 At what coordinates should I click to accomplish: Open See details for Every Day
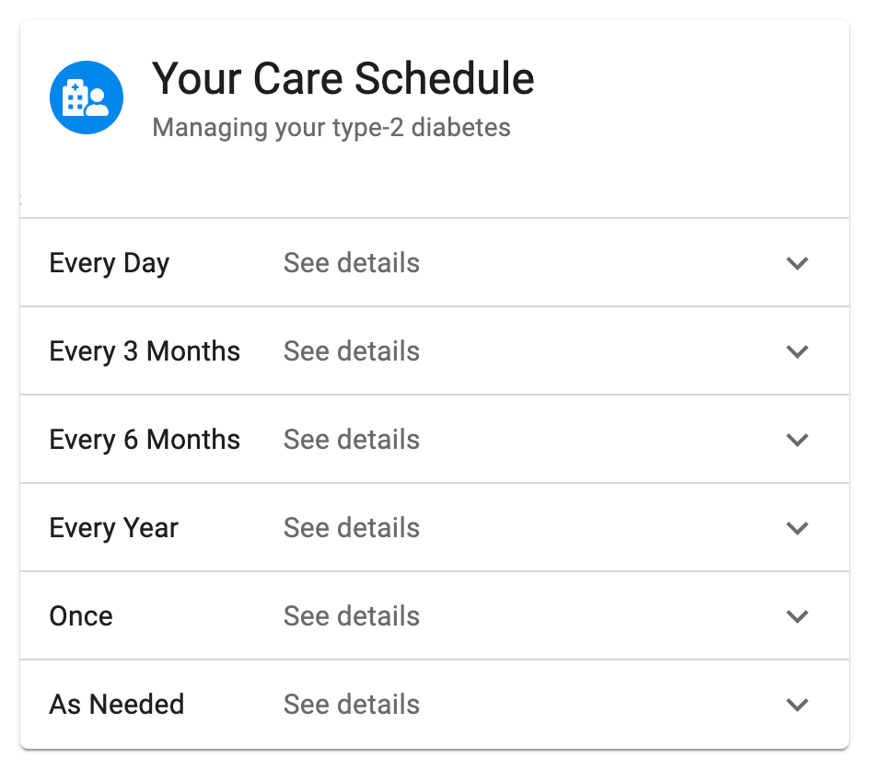pos(352,263)
